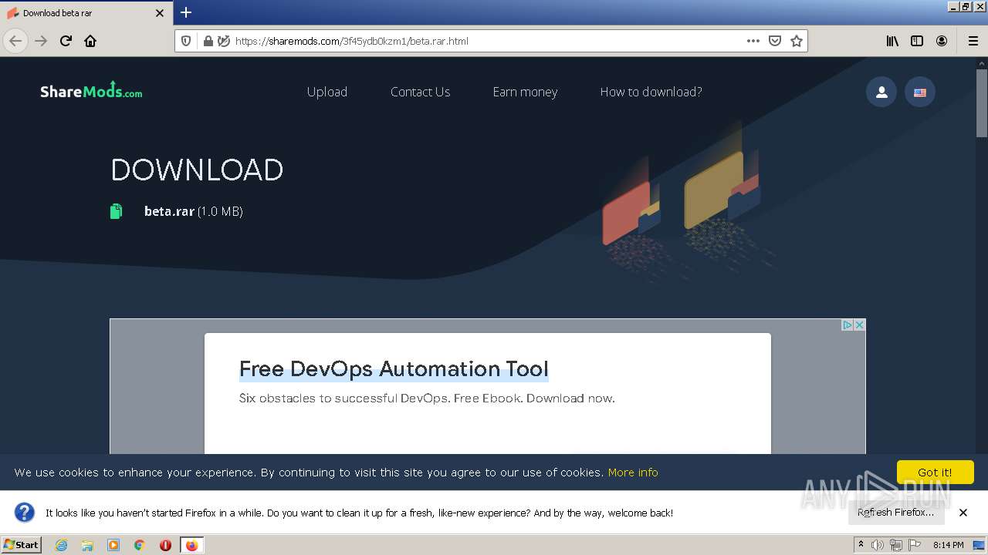Image resolution: width=988 pixels, height=555 pixels.
Task: Accept cookies with Got it!
Action: point(935,472)
